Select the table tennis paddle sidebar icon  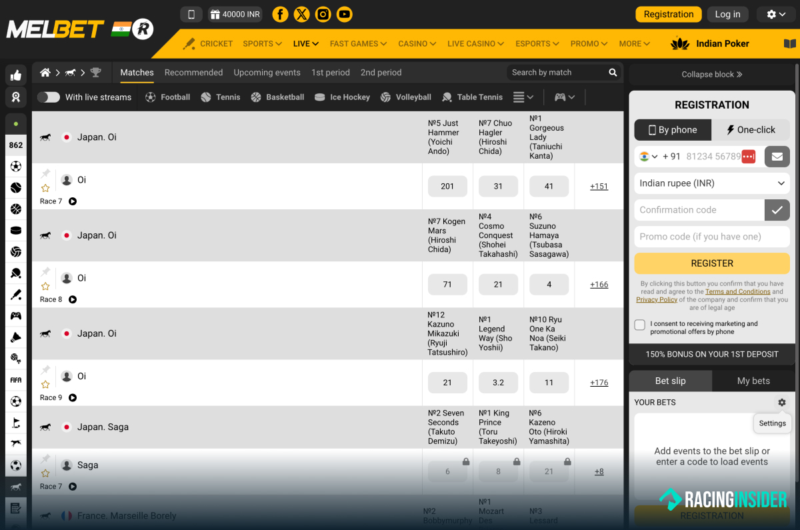coord(16,273)
